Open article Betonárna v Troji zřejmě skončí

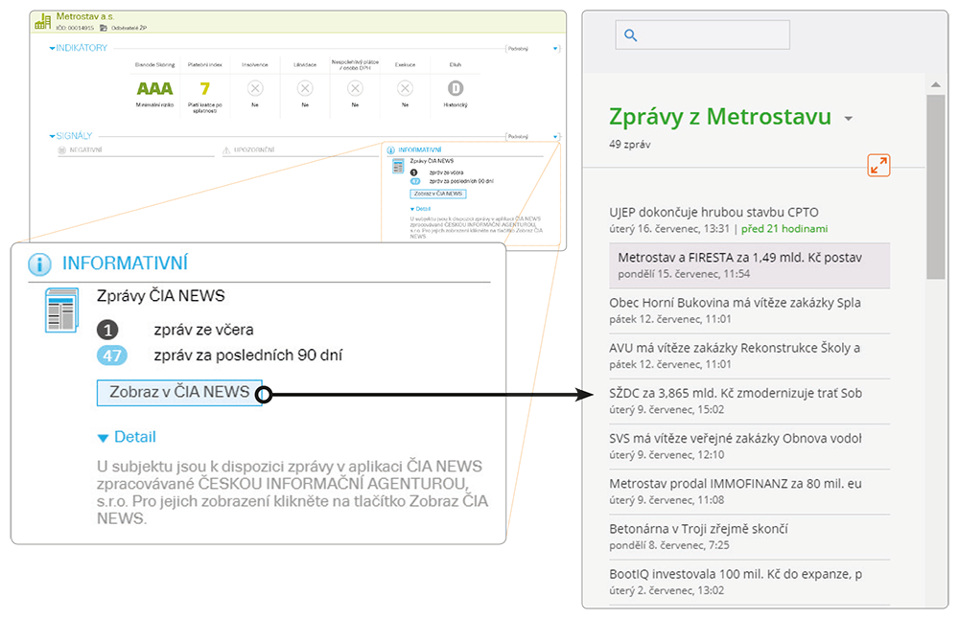tap(749, 537)
